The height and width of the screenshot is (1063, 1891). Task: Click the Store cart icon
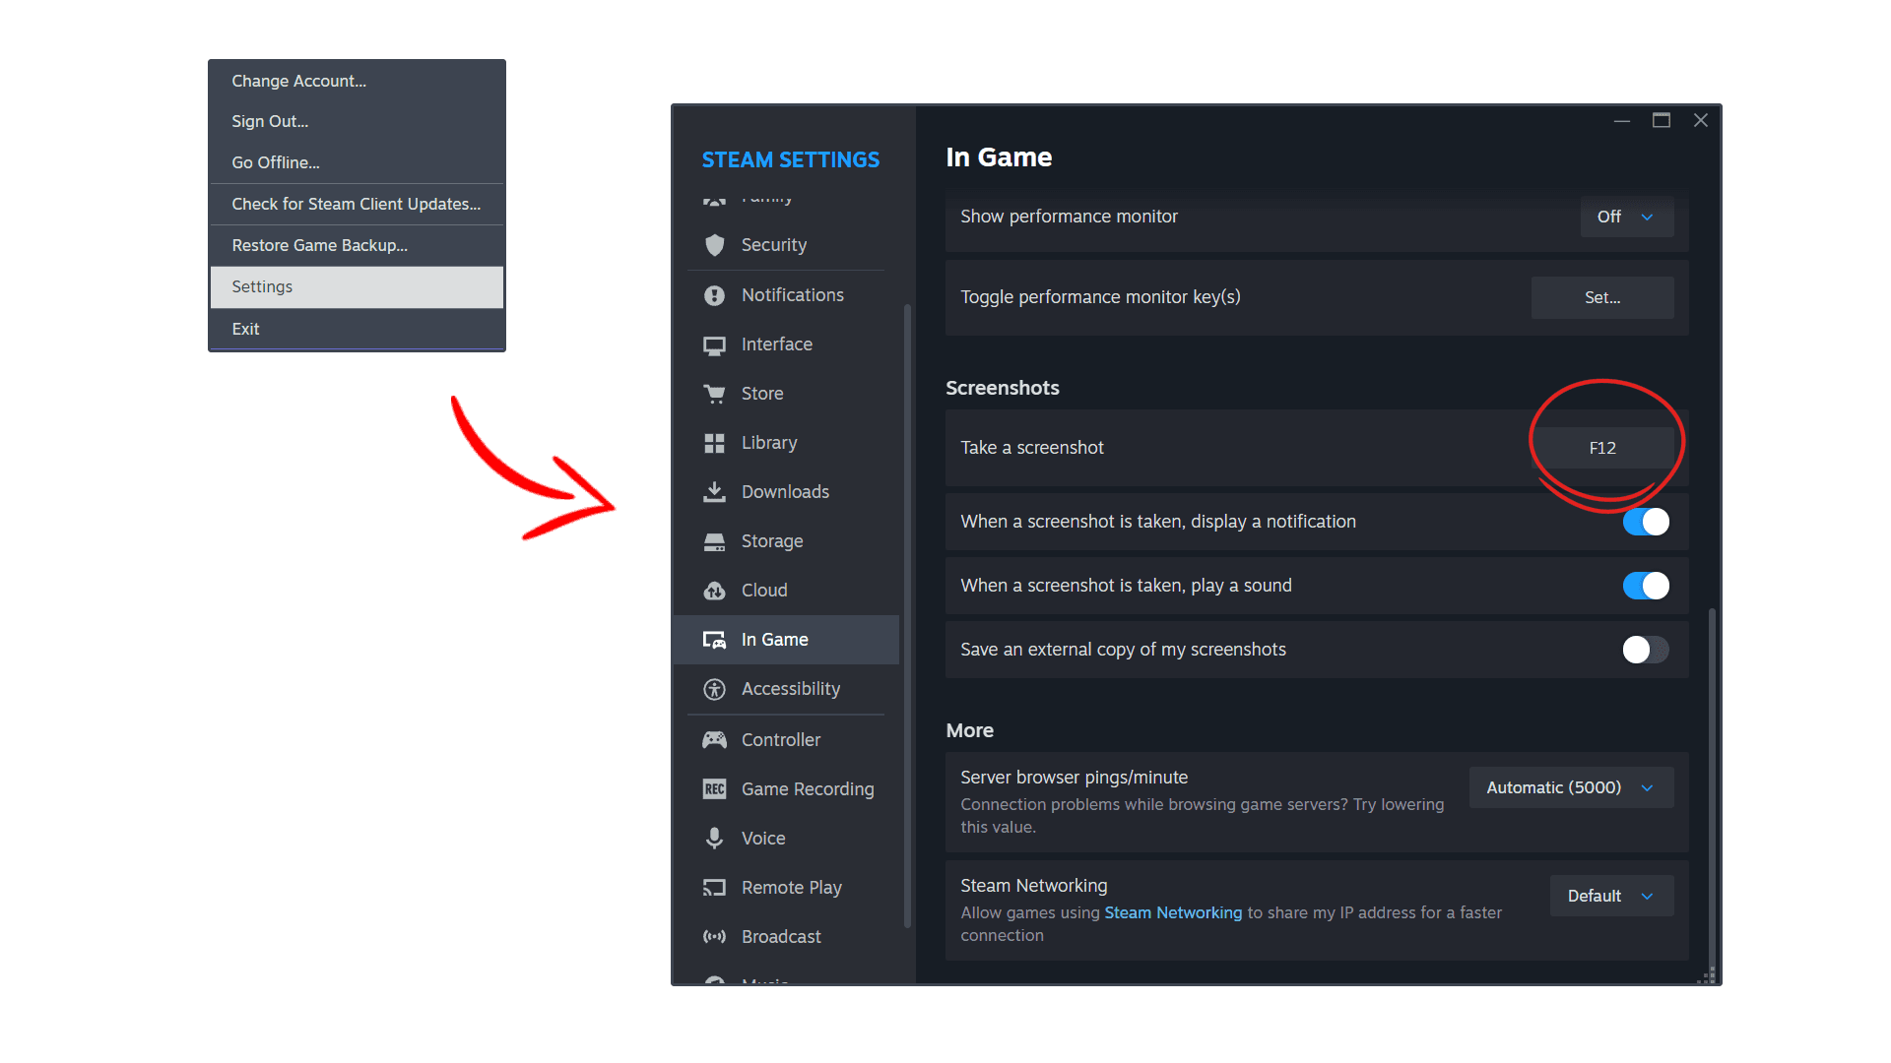(x=715, y=394)
